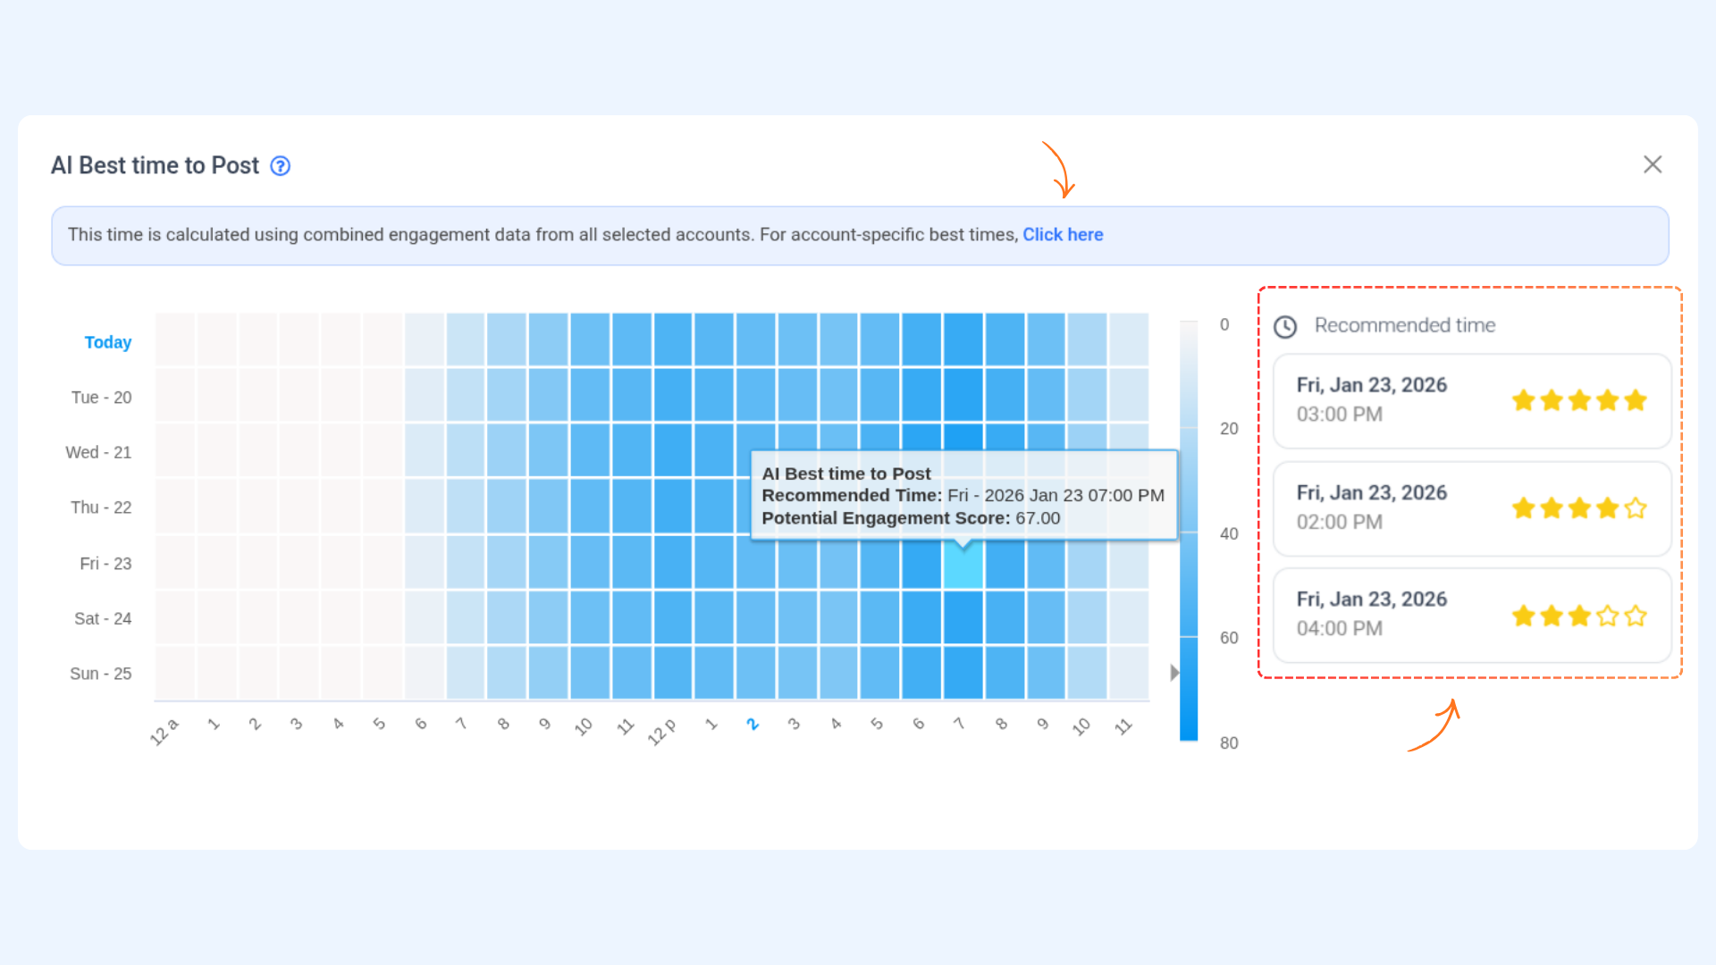The image size is (1716, 965).
Task: Open the 'Click here' account-specific link
Action: (1063, 235)
